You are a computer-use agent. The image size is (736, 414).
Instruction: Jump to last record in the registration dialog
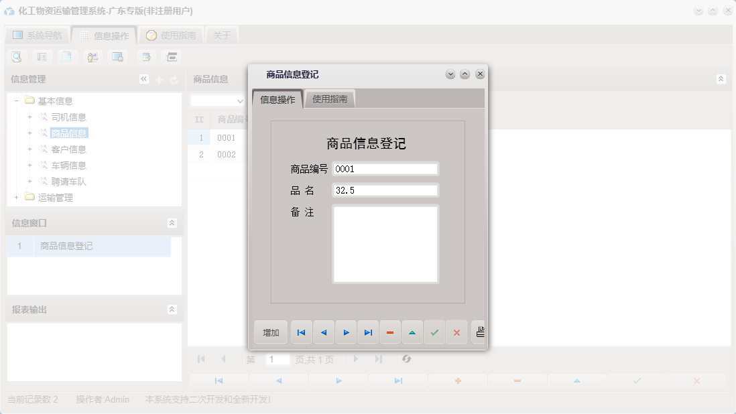click(367, 332)
